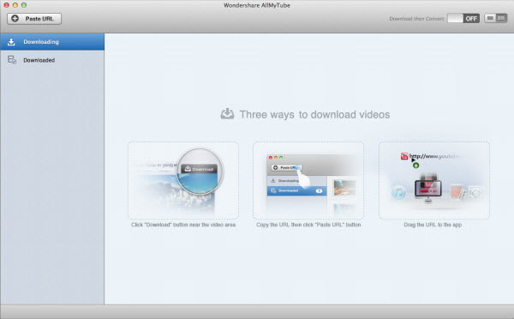
Task: Select the Paste URL illustration card
Action: [x=308, y=180]
